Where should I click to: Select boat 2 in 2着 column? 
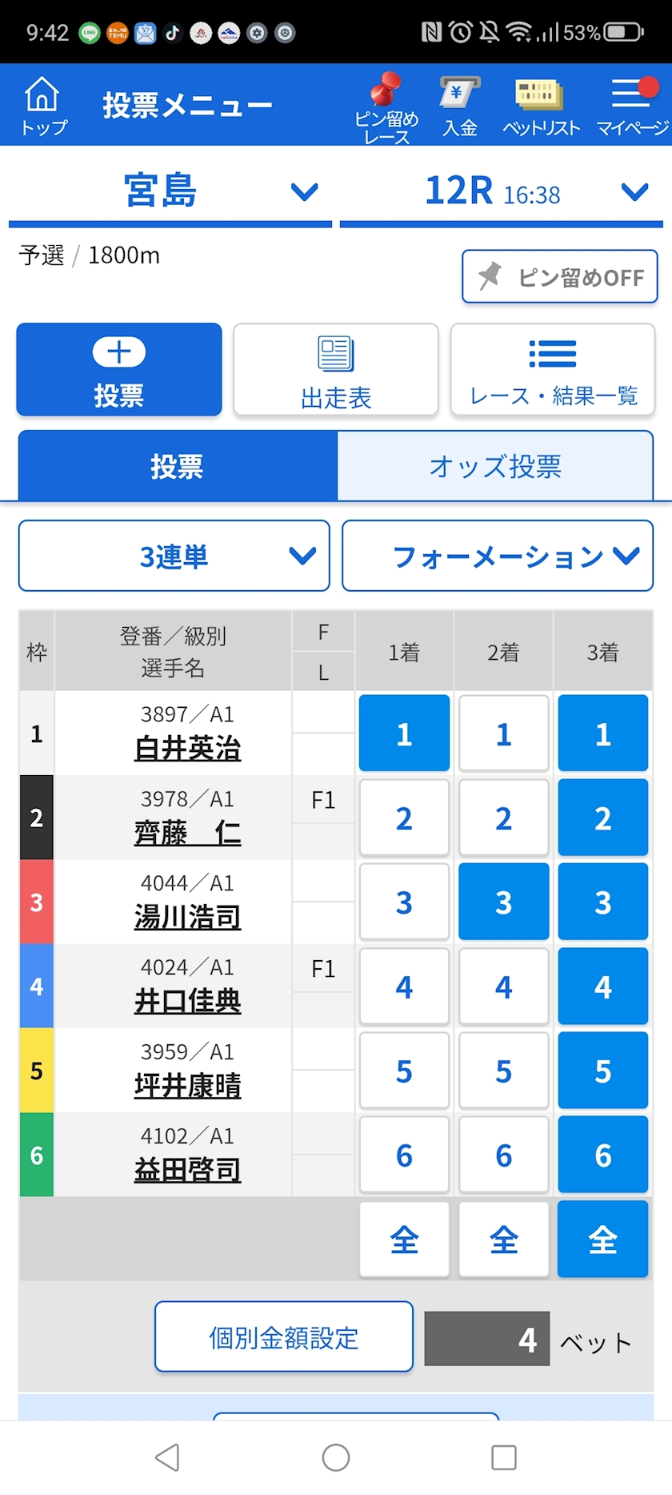pos(503,818)
